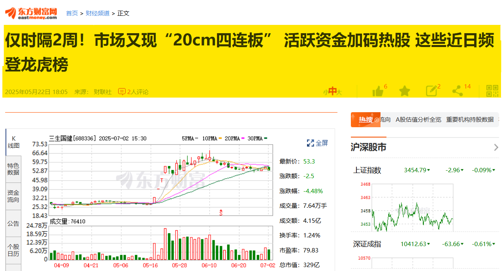This screenshot has height=271, width=503.
Task: Click the publish date 2025年05月22日 18:05
Action: tap(36, 92)
